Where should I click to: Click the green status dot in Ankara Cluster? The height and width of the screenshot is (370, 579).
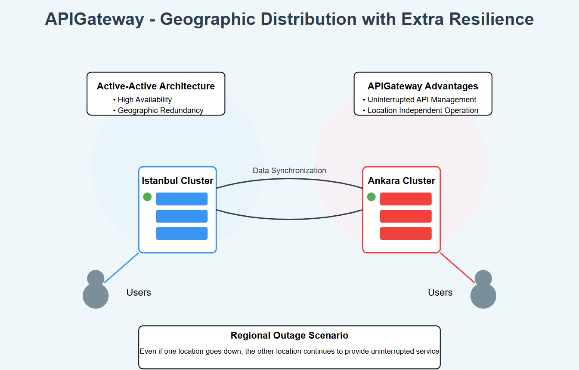pos(371,197)
